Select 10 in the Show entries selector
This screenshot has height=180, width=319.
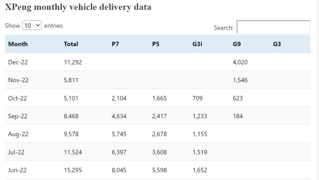click(32, 25)
